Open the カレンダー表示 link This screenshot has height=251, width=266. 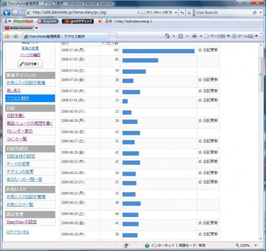[19, 131]
